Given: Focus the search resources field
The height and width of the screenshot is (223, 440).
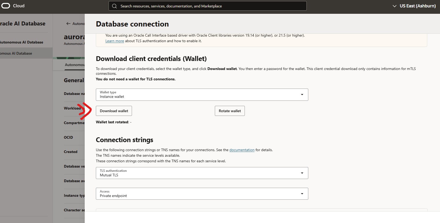Looking at the screenshot, I should tap(208, 6).
